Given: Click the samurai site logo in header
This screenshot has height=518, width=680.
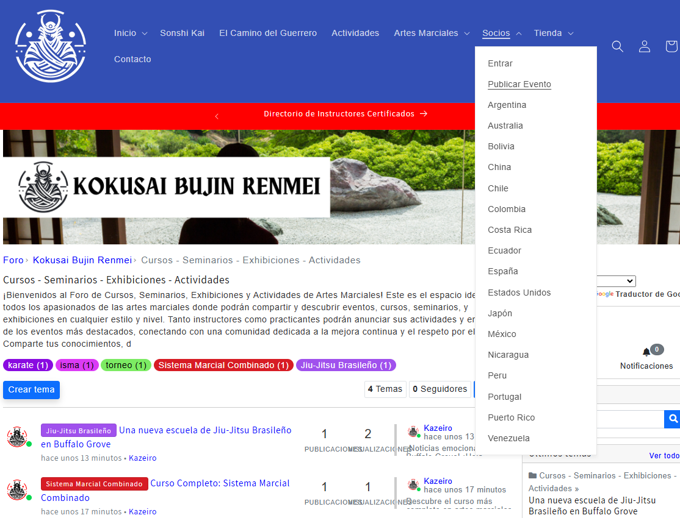Looking at the screenshot, I should click(x=51, y=46).
